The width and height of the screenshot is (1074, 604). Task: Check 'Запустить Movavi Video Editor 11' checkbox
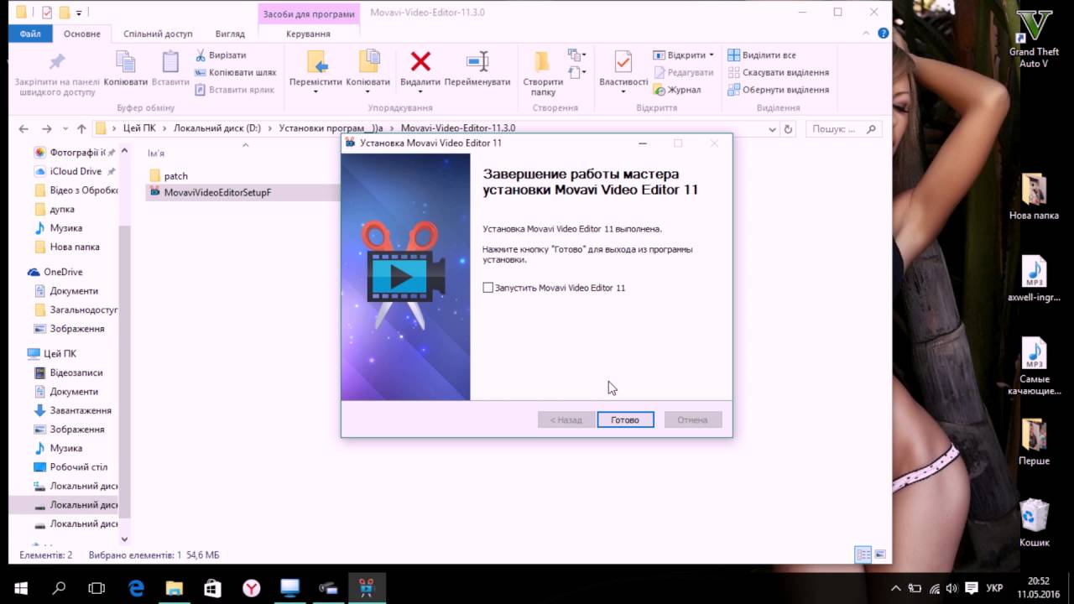[488, 288]
